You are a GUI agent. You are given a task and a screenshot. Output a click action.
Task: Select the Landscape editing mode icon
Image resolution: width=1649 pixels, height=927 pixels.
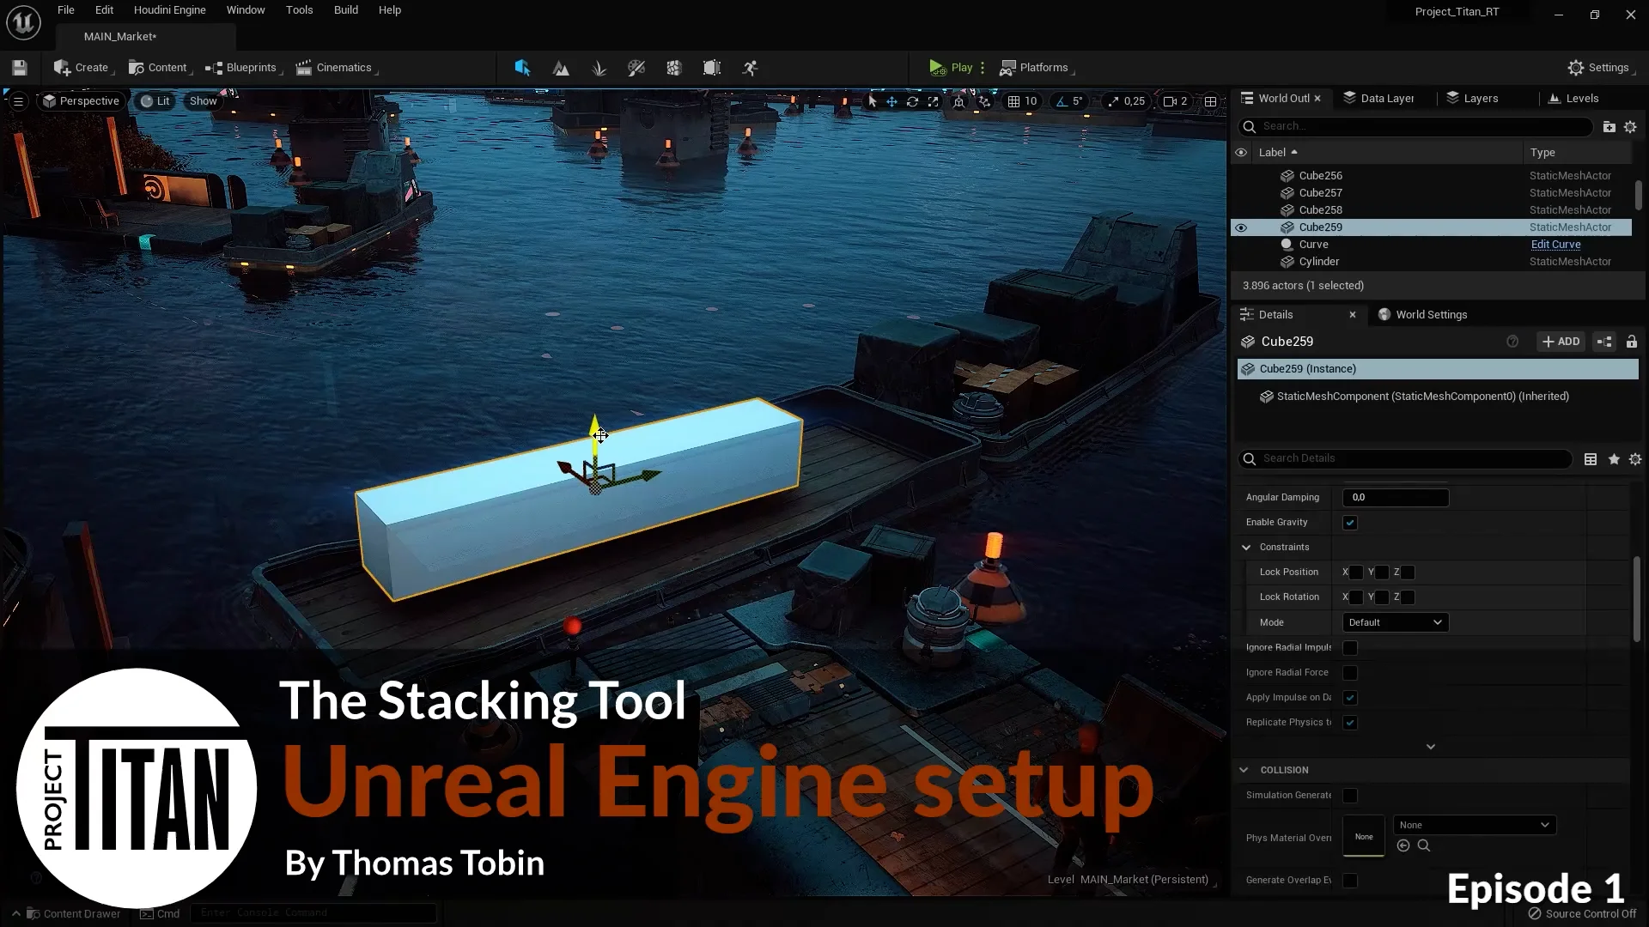pos(560,68)
